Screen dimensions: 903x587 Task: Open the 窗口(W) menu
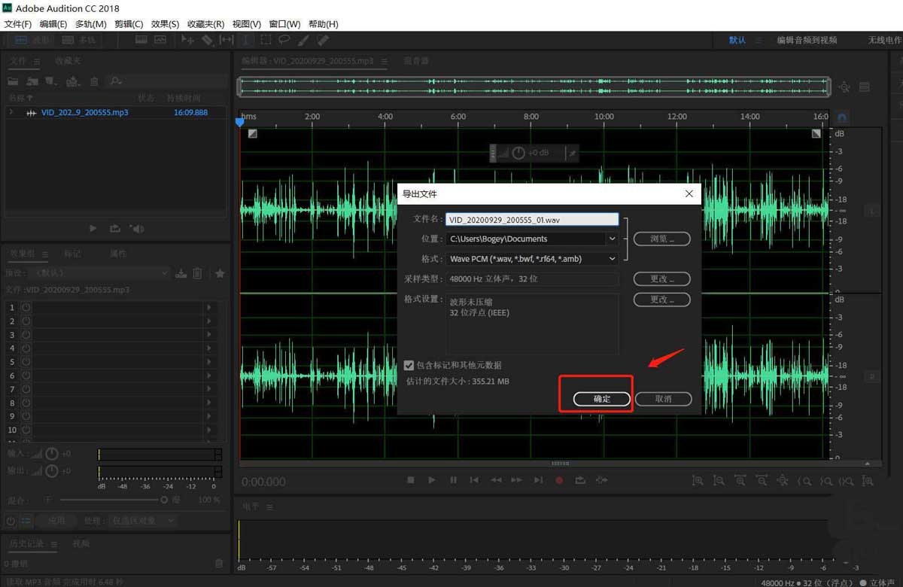tap(284, 24)
